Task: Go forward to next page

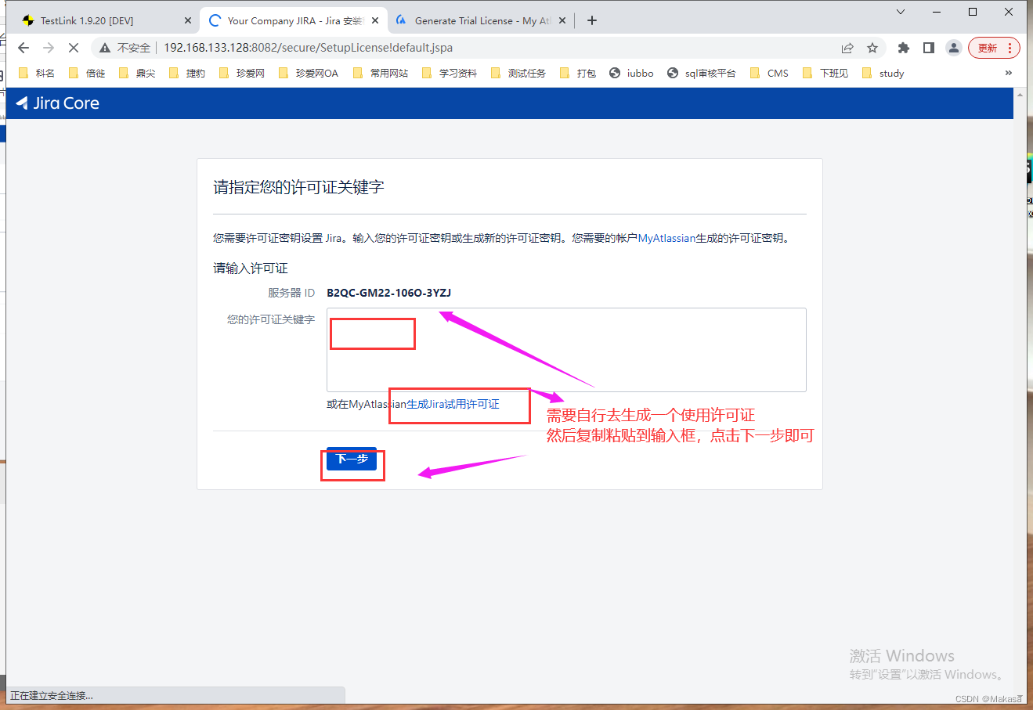Action: click(x=49, y=48)
